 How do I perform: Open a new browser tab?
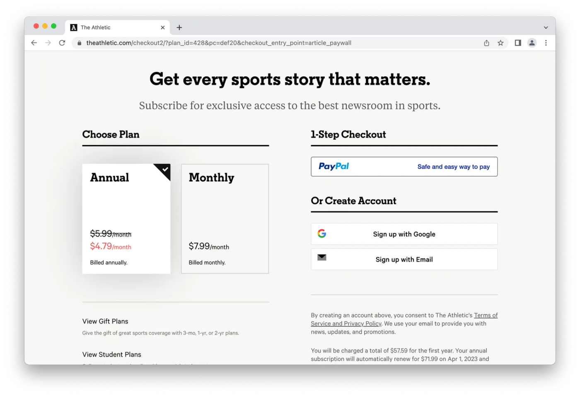tap(179, 27)
